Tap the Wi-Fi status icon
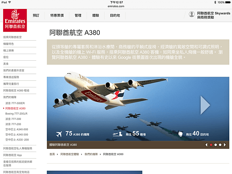The height and width of the screenshot is (174, 232). point(10,2)
